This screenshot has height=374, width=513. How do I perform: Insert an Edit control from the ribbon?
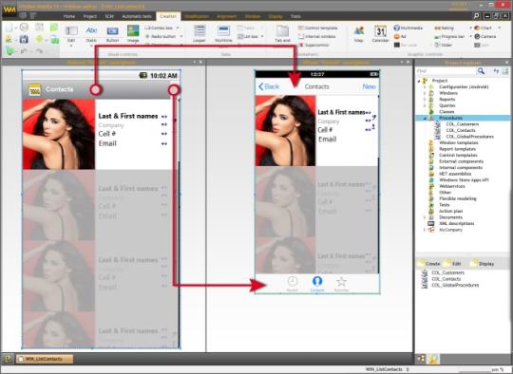[x=71, y=34]
